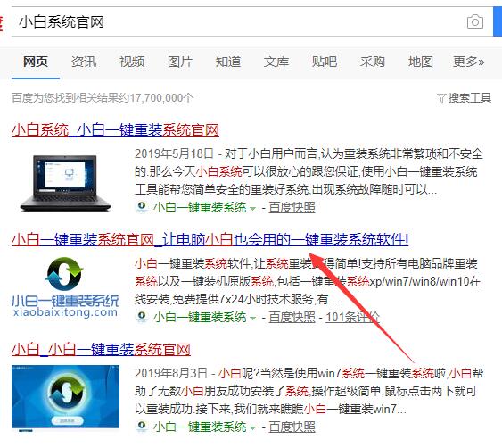
Task: Switch to the 资讯 tab
Action: 84,62
